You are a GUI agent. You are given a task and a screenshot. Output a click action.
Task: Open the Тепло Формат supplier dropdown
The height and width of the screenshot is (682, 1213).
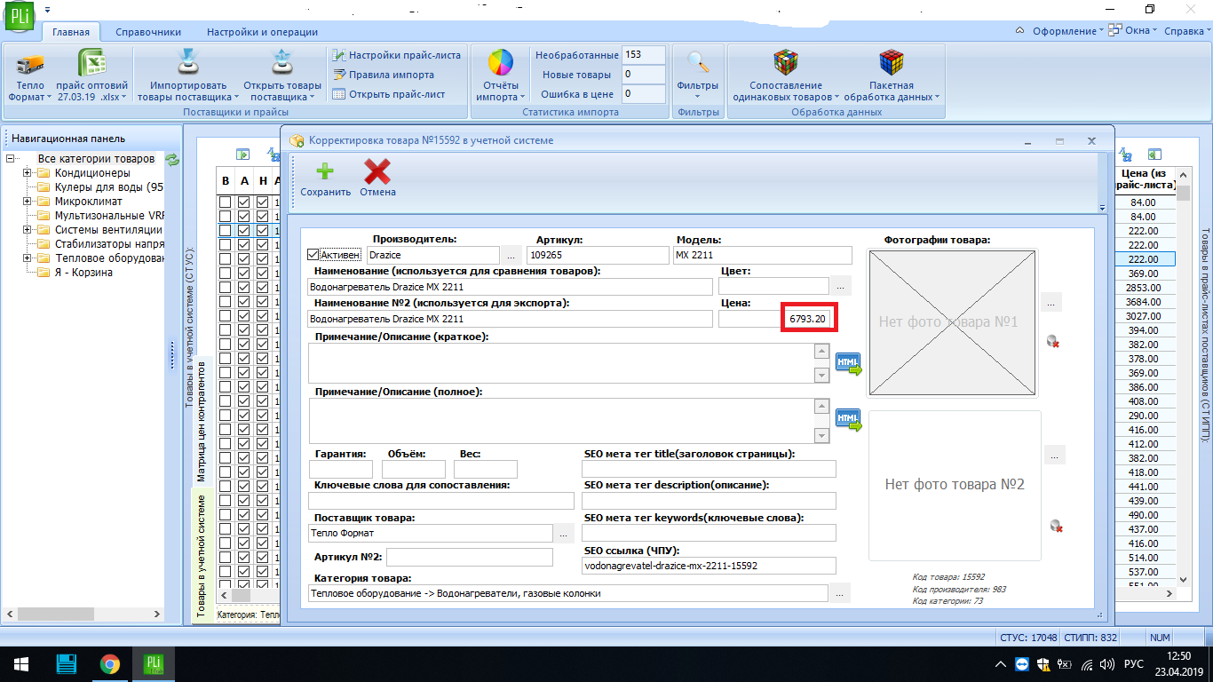[30, 75]
